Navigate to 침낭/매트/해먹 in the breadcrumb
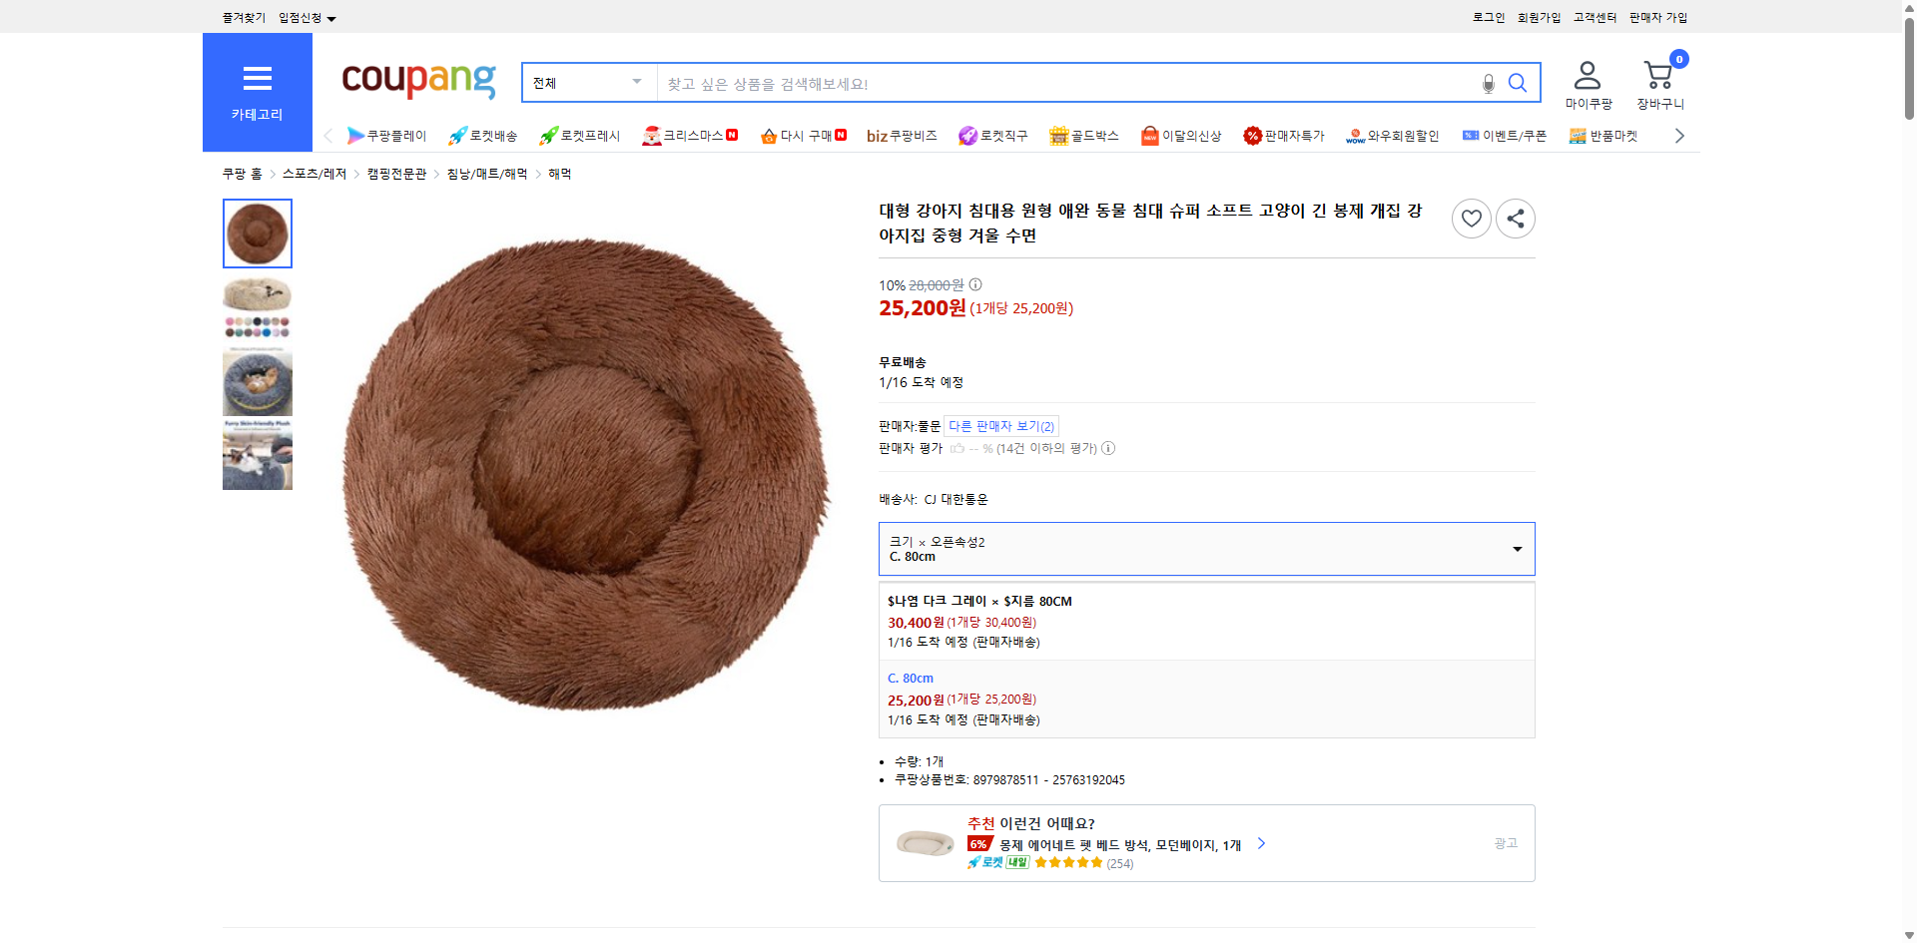Screen dimensions: 1917x943 (486, 173)
